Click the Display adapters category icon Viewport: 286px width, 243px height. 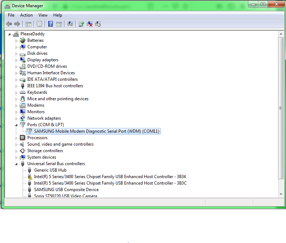[23, 60]
